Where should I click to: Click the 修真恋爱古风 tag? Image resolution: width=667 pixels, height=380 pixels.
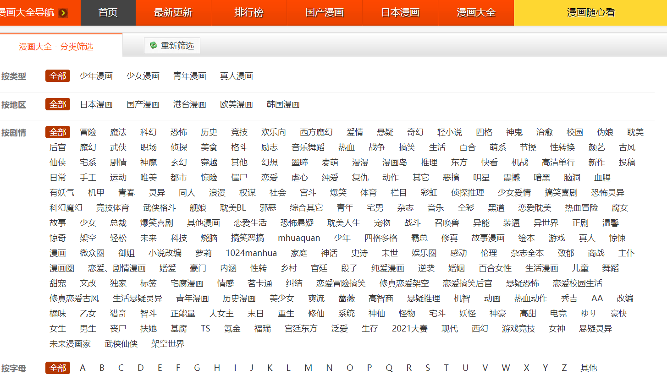click(74, 299)
